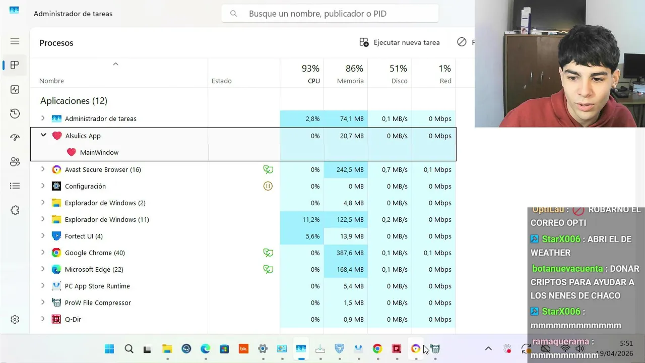Image resolution: width=645 pixels, height=363 pixels.
Task: Expand Fortect UI (4) group
Action: (43, 236)
